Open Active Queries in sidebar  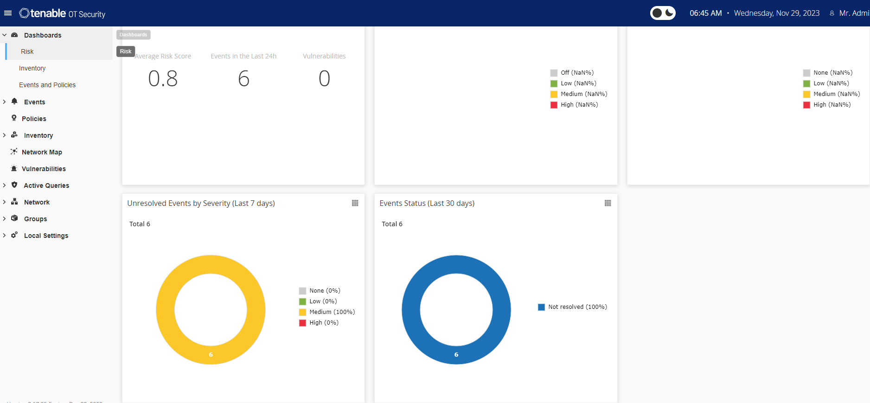point(46,186)
